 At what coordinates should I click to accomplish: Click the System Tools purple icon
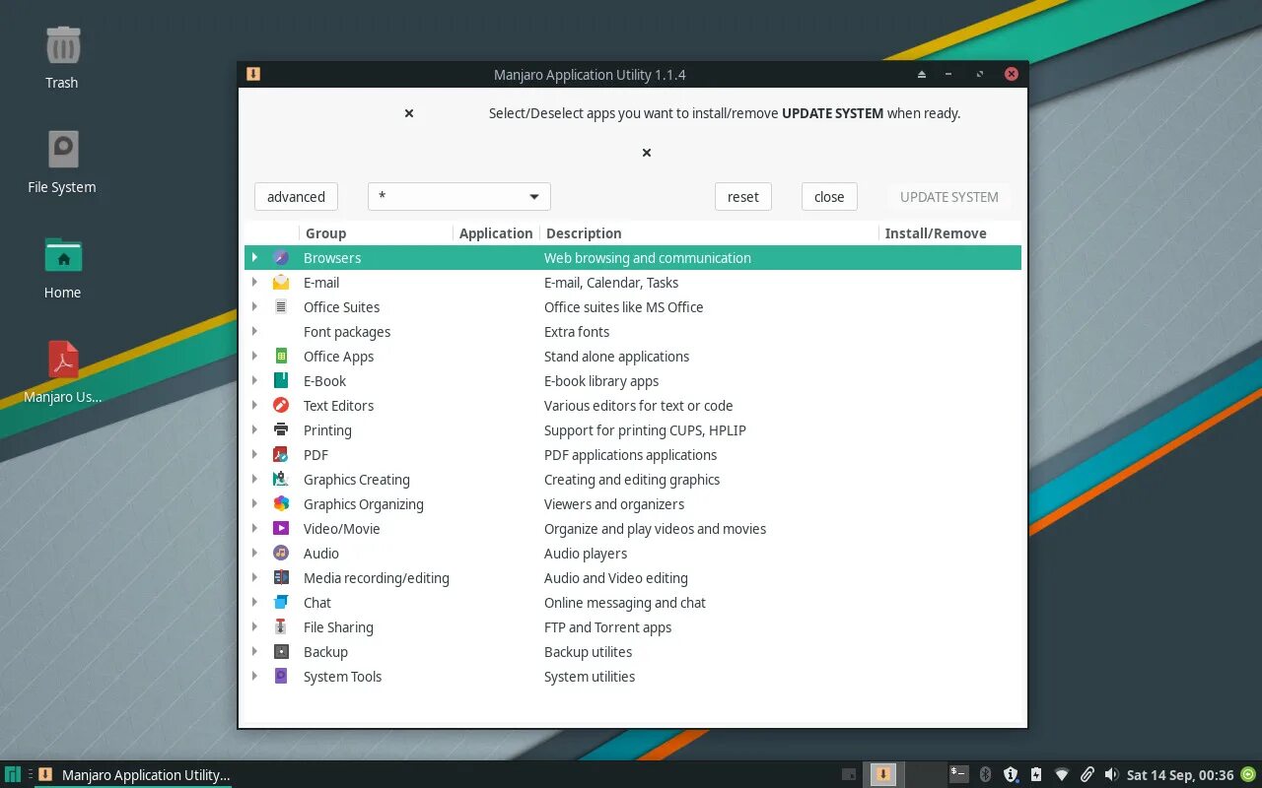pos(281,676)
